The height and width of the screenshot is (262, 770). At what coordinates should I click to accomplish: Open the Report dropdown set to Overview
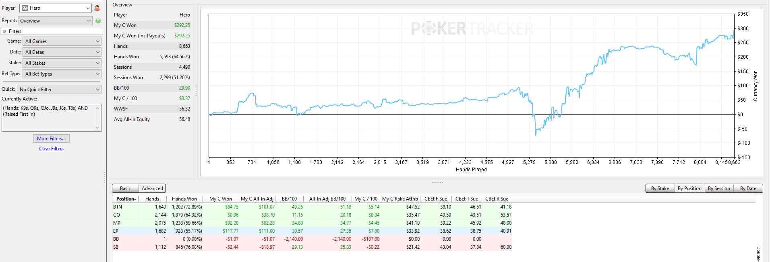pos(56,21)
